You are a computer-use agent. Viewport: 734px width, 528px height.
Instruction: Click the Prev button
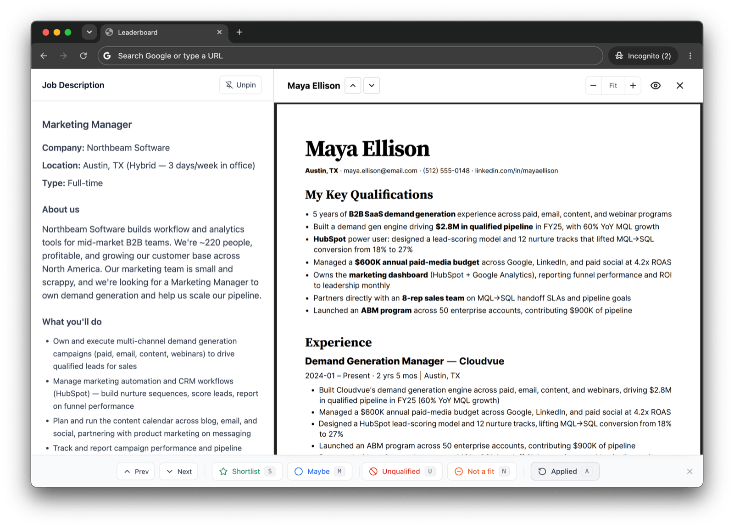[136, 472]
